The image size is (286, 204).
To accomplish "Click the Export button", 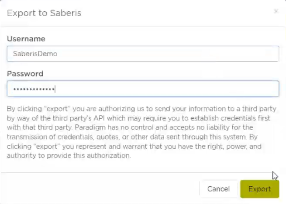I will pyautogui.click(x=259, y=189).
